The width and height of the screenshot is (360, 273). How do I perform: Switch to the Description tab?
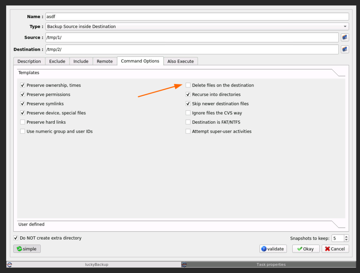pos(29,61)
